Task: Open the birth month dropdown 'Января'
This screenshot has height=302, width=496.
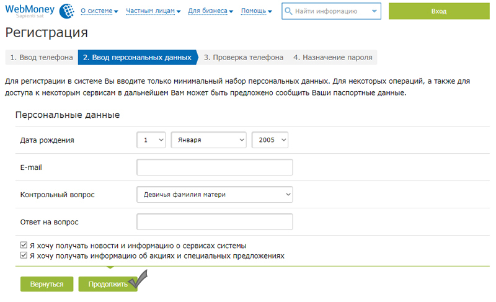Action: [209, 140]
